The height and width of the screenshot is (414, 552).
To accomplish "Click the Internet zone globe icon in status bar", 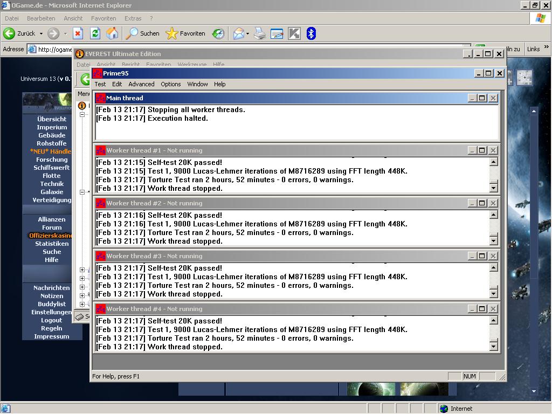I will 444,409.
